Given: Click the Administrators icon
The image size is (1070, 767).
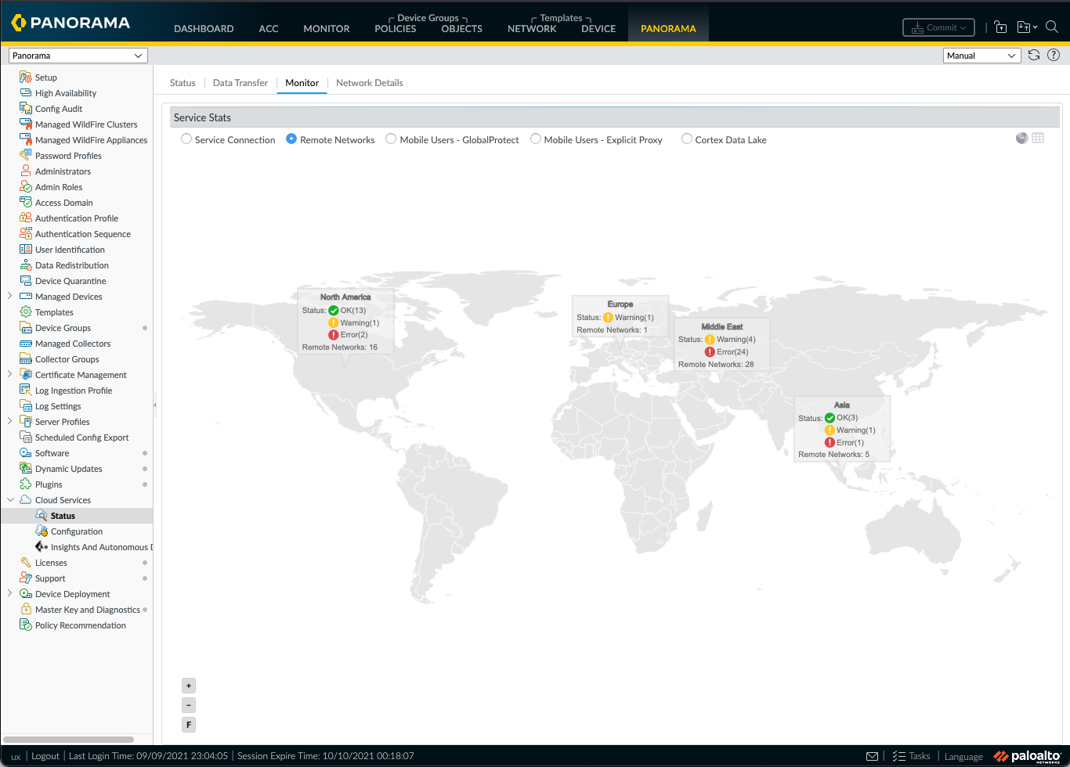Looking at the screenshot, I should click(26, 171).
